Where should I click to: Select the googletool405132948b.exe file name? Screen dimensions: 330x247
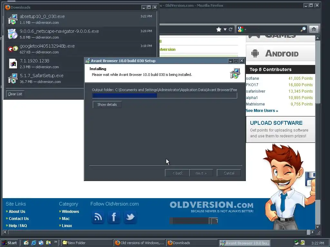click(x=47, y=46)
